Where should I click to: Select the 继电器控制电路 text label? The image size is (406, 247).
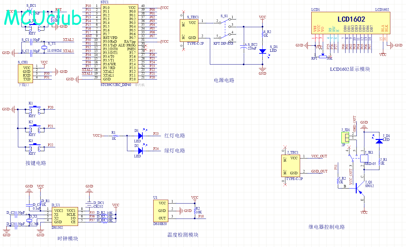pos(327,227)
